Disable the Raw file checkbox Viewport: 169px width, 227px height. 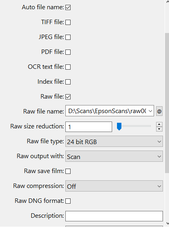(x=68, y=97)
